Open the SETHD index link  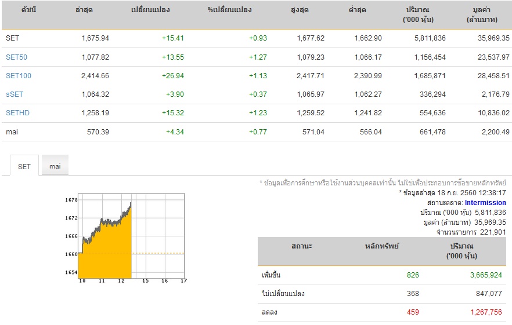(17, 113)
